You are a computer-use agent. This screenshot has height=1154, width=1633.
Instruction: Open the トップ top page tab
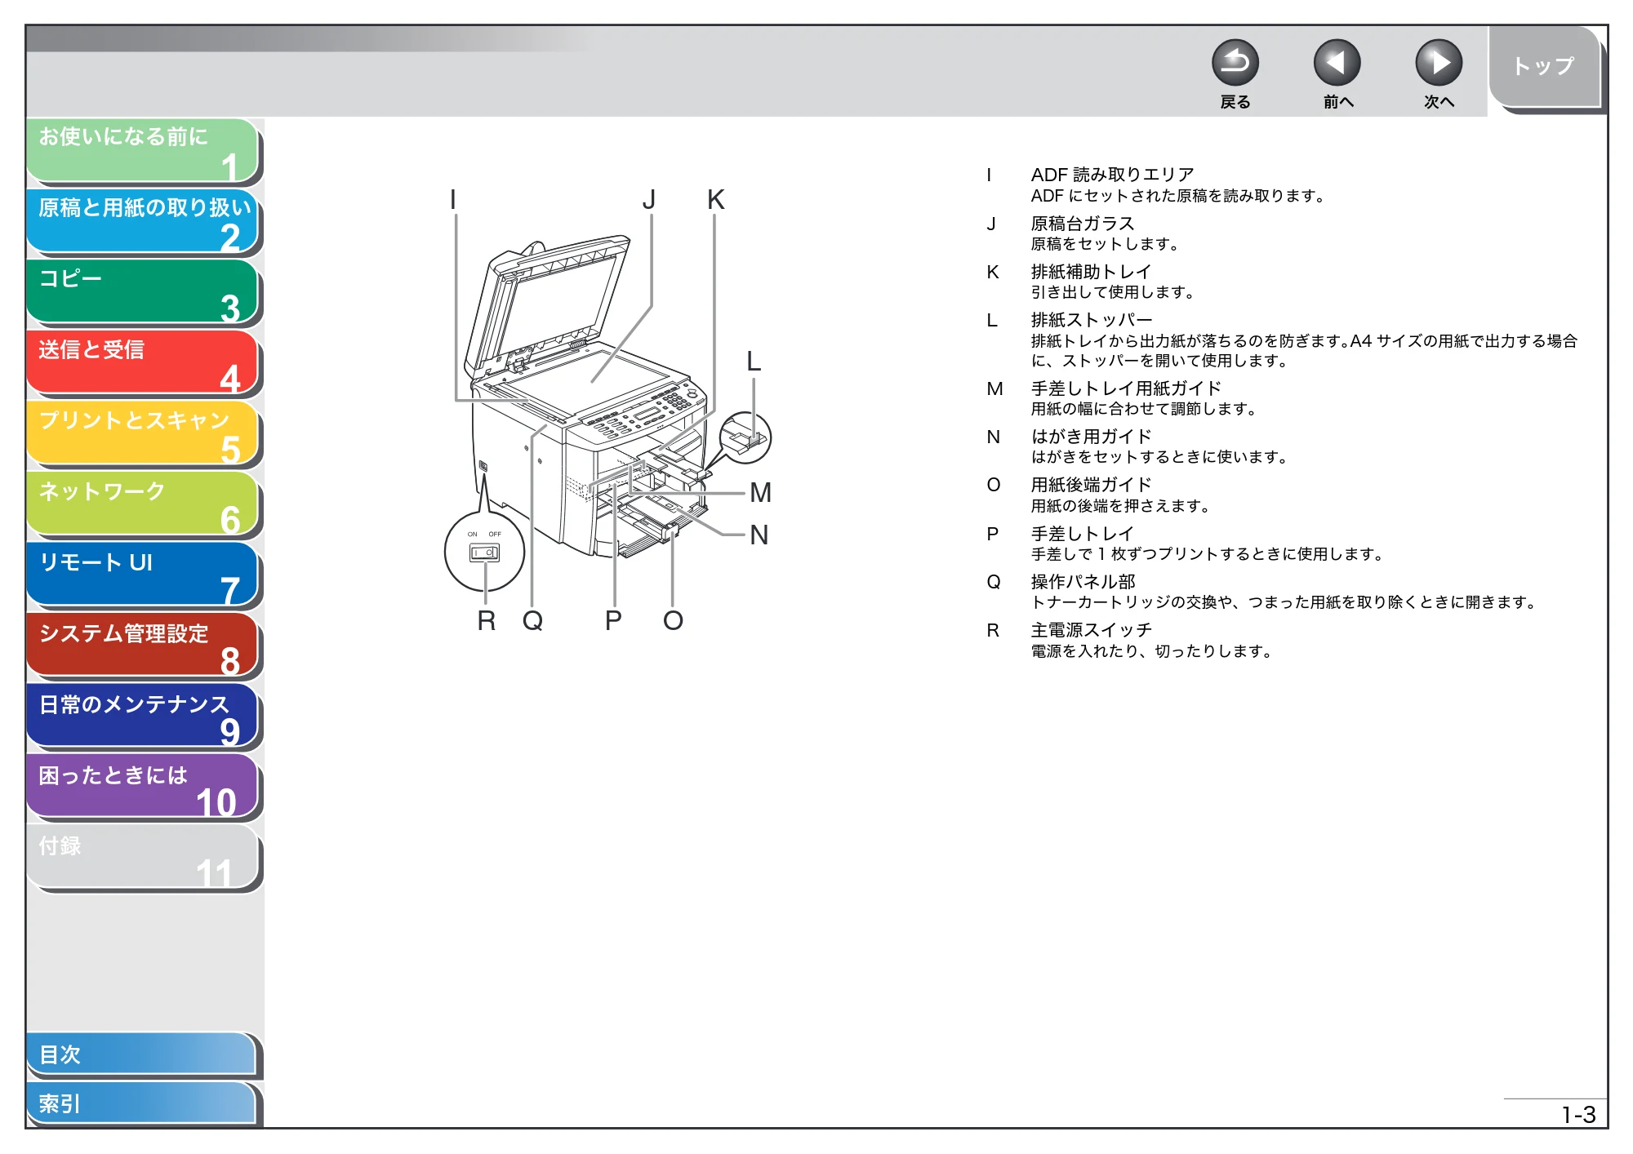[x=1544, y=67]
